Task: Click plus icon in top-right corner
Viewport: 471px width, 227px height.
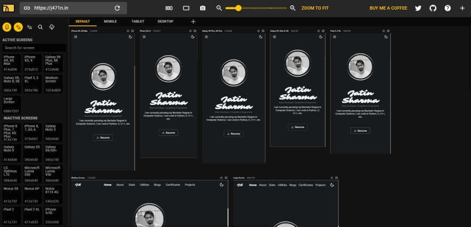Action: pos(462,8)
